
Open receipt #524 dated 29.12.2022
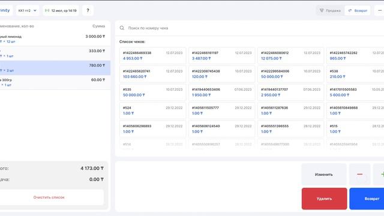[153, 110]
